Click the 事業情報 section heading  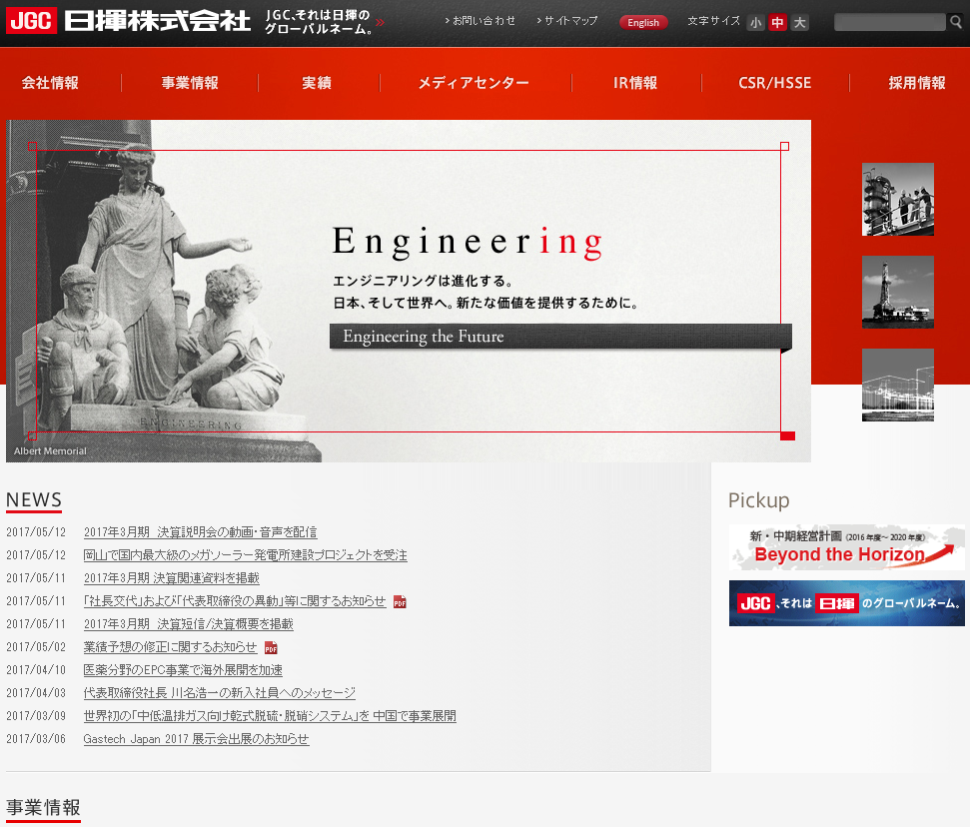click(43, 807)
